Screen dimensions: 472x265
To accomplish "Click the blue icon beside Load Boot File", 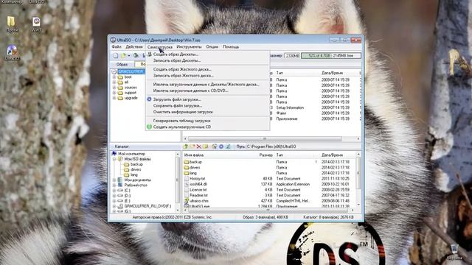I will coord(149,99).
